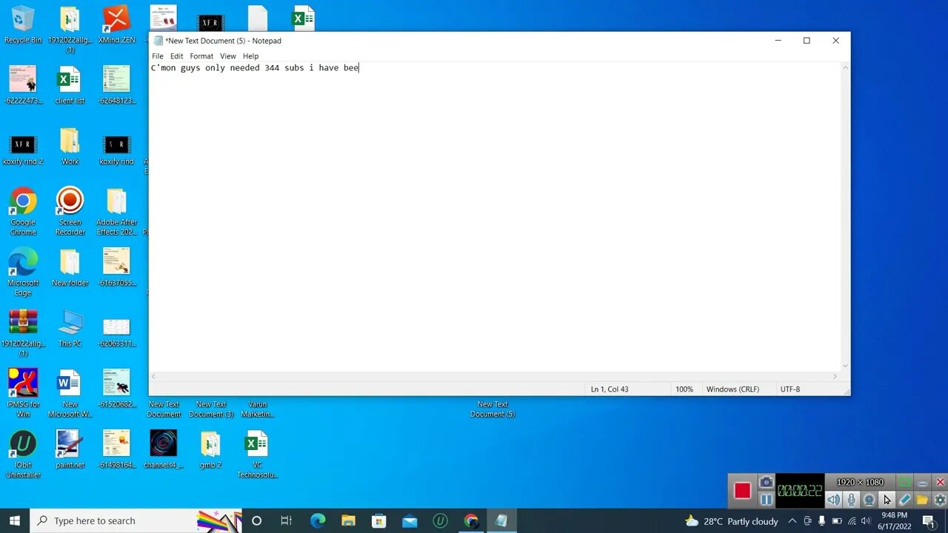Toggle mouse cursor capture in the recorder
This screenshot has width=948, height=533.
pyautogui.click(x=887, y=500)
